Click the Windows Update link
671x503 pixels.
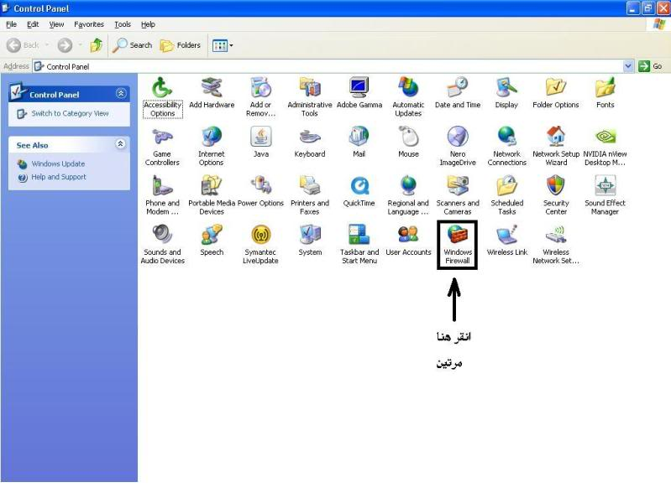(x=58, y=163)
